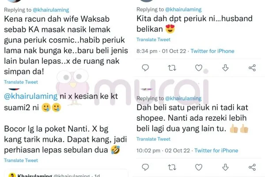Reply to the shopee periuk tweet
This screenshot has width=265, height=177.
145,167
